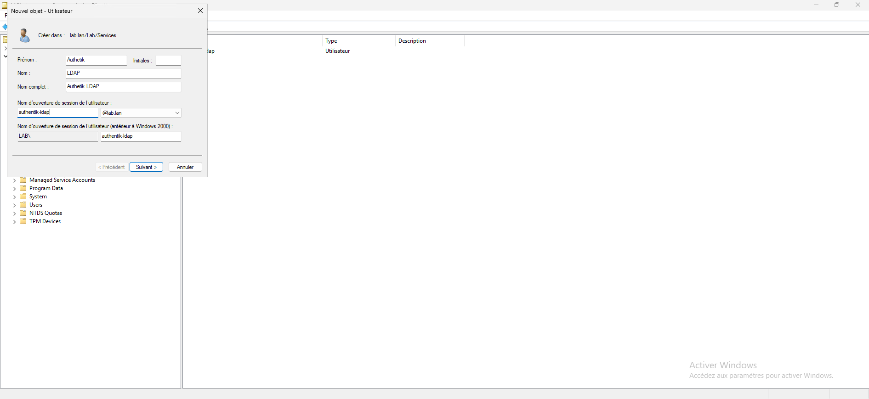869x399 pixels.
Task: Click the pre-Windows 2000 logon name field
Action: (141, 136)
